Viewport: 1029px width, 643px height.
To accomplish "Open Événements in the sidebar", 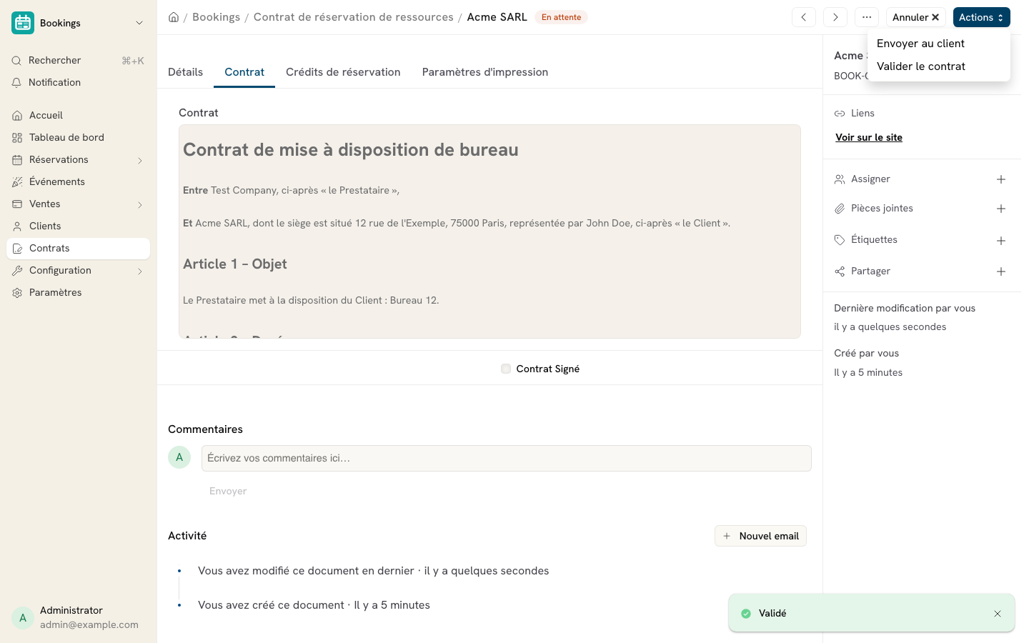I will point(79,181).
